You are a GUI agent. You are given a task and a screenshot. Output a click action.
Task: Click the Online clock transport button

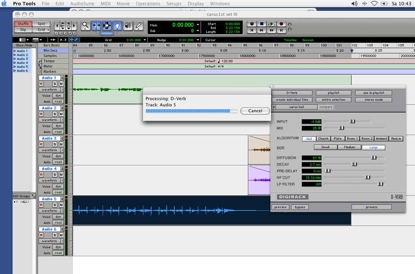click(252, 24)
